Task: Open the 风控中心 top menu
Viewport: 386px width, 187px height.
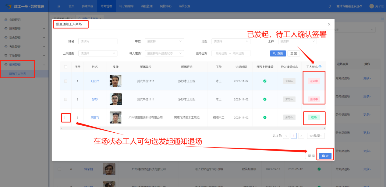Action: coord(165,6)
